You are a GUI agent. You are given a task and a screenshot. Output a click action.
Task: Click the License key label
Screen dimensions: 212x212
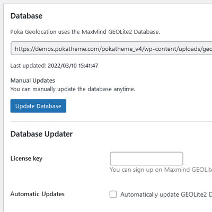pos(26,158)
